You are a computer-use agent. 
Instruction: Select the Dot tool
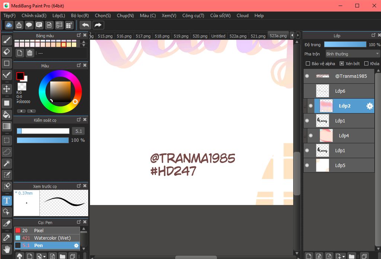click(7, 75)
